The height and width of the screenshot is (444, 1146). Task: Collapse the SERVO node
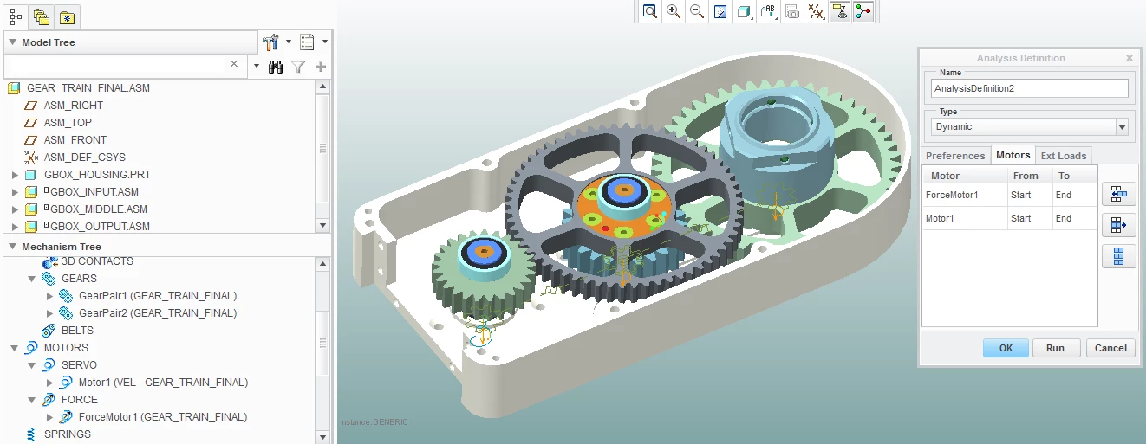point(32,365)
